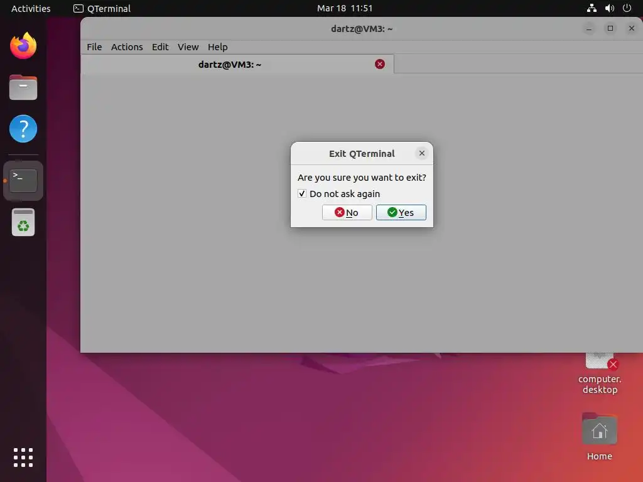Close the QTerminal main window

632,28
